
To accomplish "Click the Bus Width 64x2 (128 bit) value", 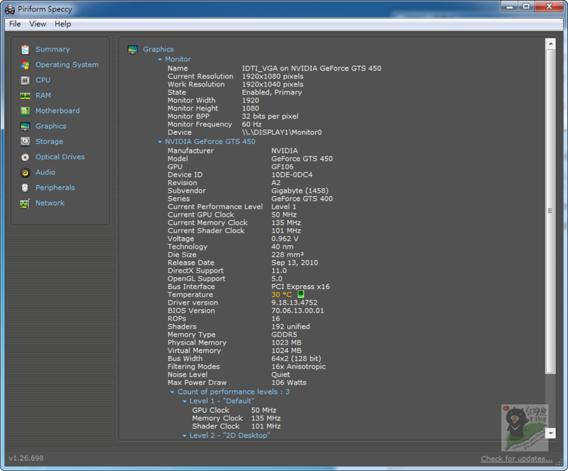I will [297, 359].
